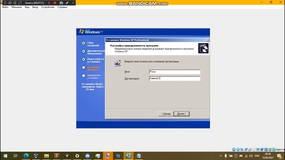Open Discord from the taskbar
Viewport: 285px width, 160px height.
pyautogui.click(x=88, y=156)
